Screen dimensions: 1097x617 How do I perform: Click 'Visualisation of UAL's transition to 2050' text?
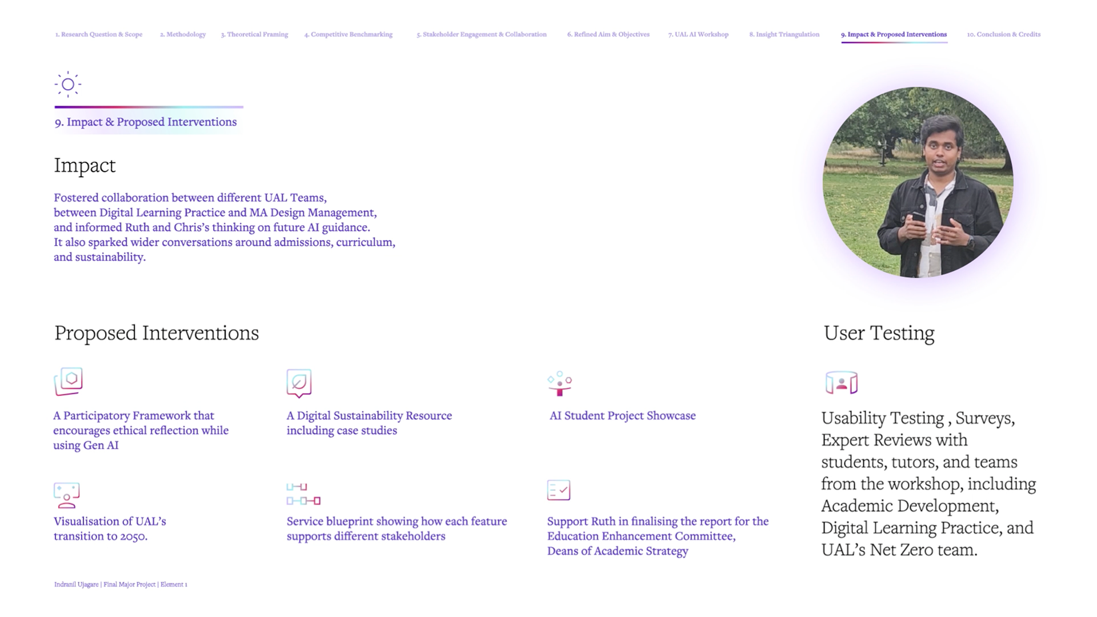[x=110, y=528]
